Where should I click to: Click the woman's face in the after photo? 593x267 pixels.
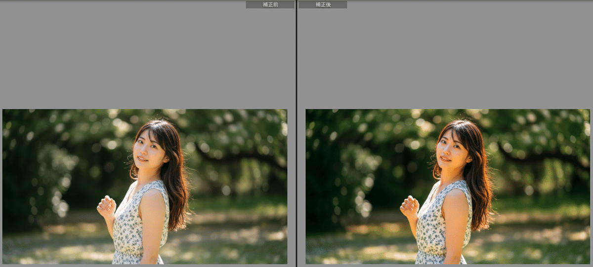coord(451,150)
